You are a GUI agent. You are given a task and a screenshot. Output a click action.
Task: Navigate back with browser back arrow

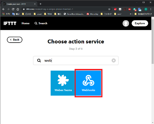click(x=3, y=9)
